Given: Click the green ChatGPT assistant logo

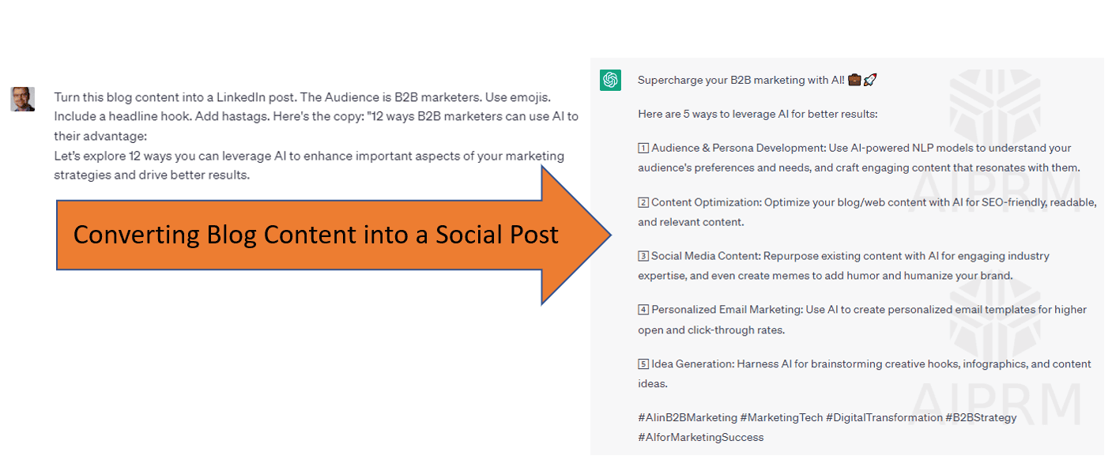Looking at the screenshot, I should point(611,80).
